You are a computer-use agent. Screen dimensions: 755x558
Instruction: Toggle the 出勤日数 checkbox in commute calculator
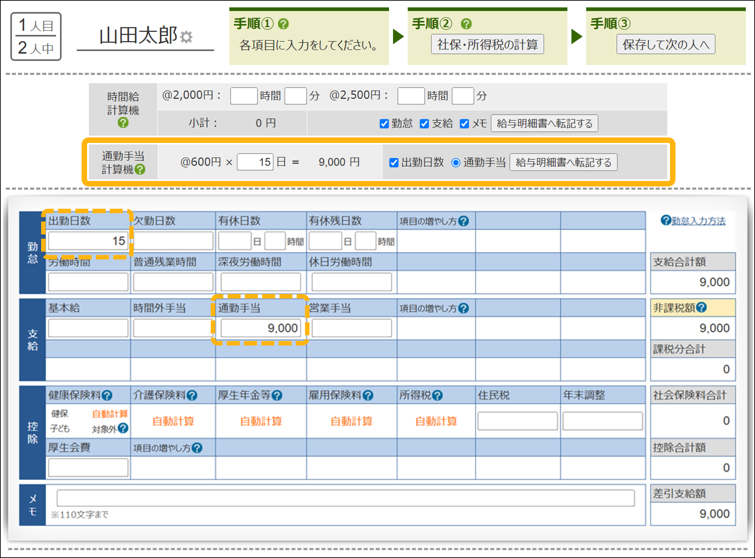(x=394, y=162)
